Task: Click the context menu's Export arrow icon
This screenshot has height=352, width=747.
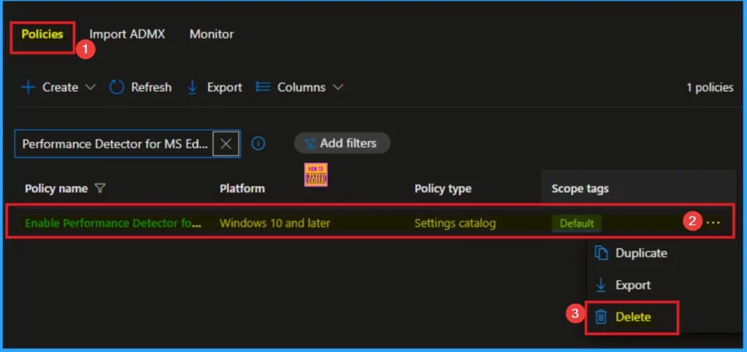Action: coord(601,286)
